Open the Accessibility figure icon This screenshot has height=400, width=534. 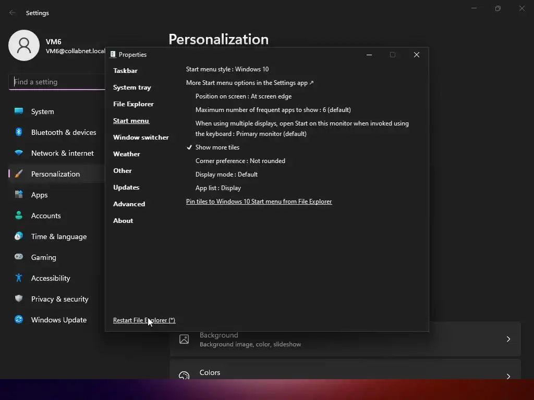click(19, 278)
